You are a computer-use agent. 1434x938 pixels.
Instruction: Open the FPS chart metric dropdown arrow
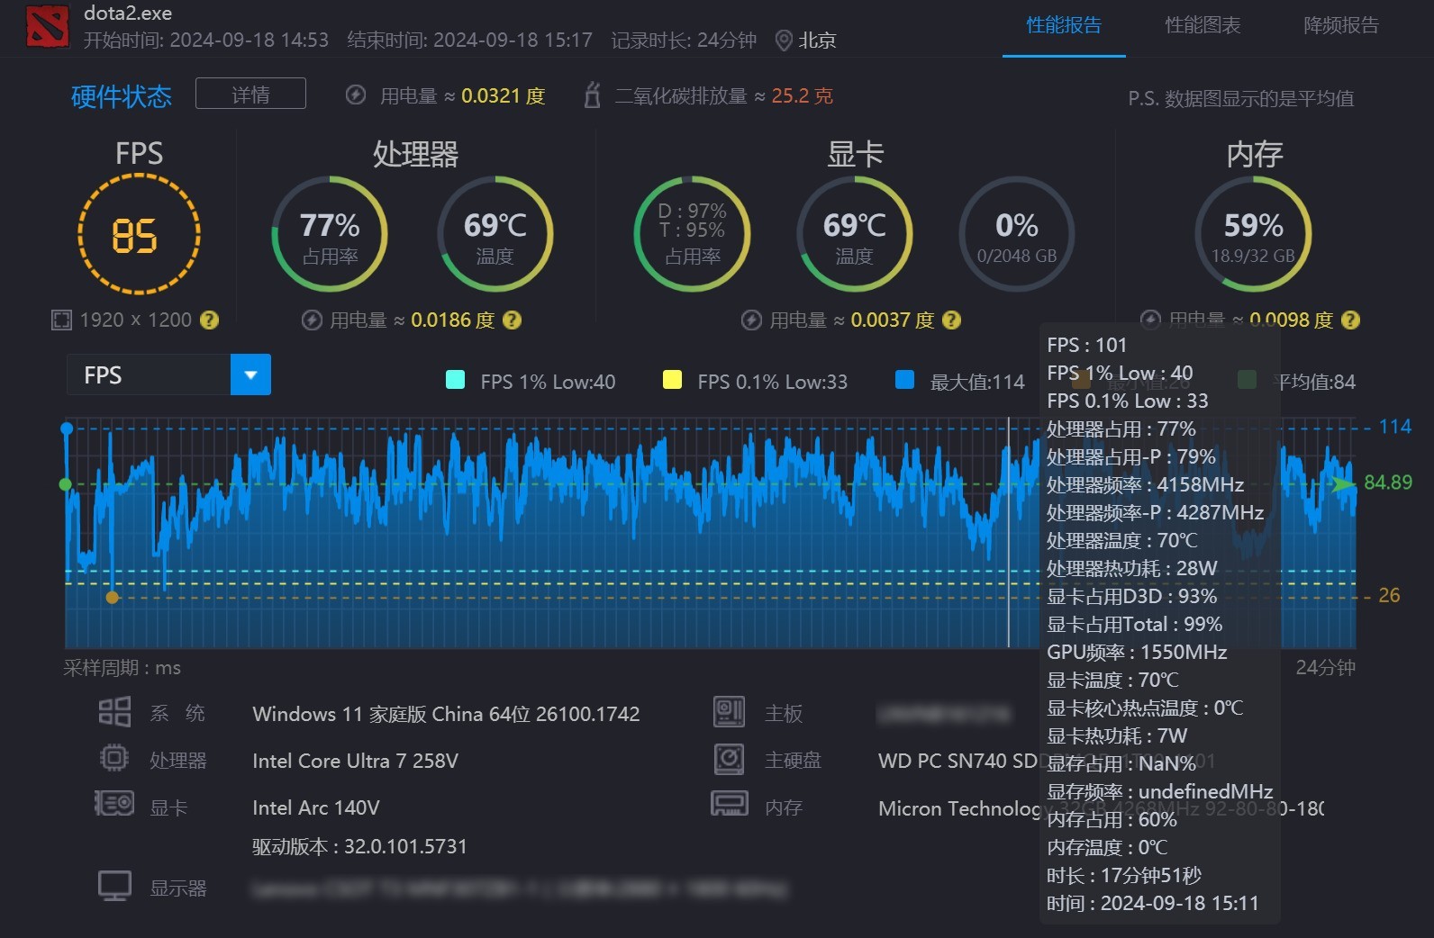(x=250, y=374)
